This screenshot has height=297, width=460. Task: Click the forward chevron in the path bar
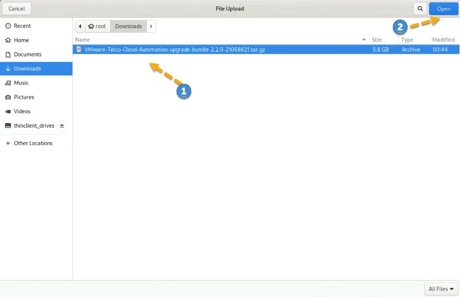pos(151,26)
